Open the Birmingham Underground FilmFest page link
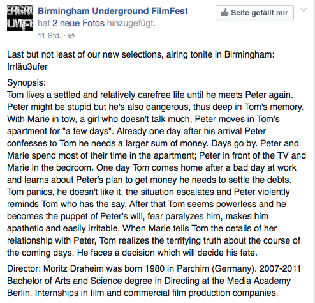The image size is (315, 303). [113, 11]
